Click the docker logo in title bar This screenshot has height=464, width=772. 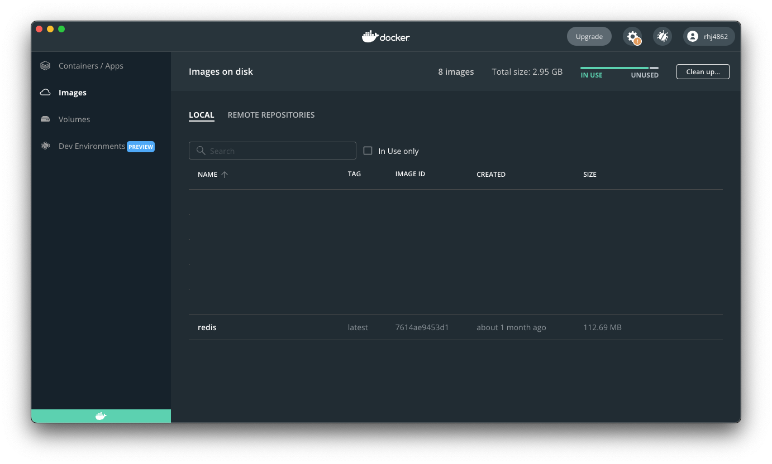[x=386, y=37]
